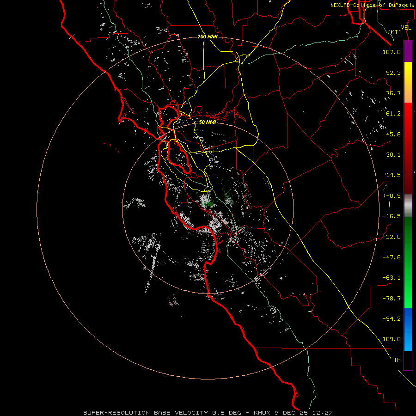This screenshot has width=416, height=416.
Task: Select the -94.2 velocity scale value
Action: [392, 318]
